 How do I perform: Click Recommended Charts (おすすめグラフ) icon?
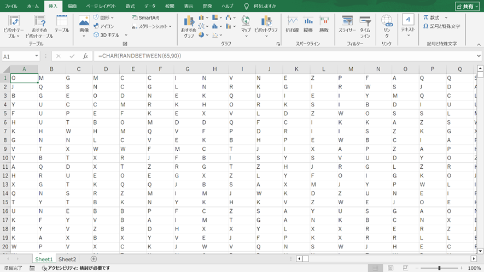click(x=189, y=26)
